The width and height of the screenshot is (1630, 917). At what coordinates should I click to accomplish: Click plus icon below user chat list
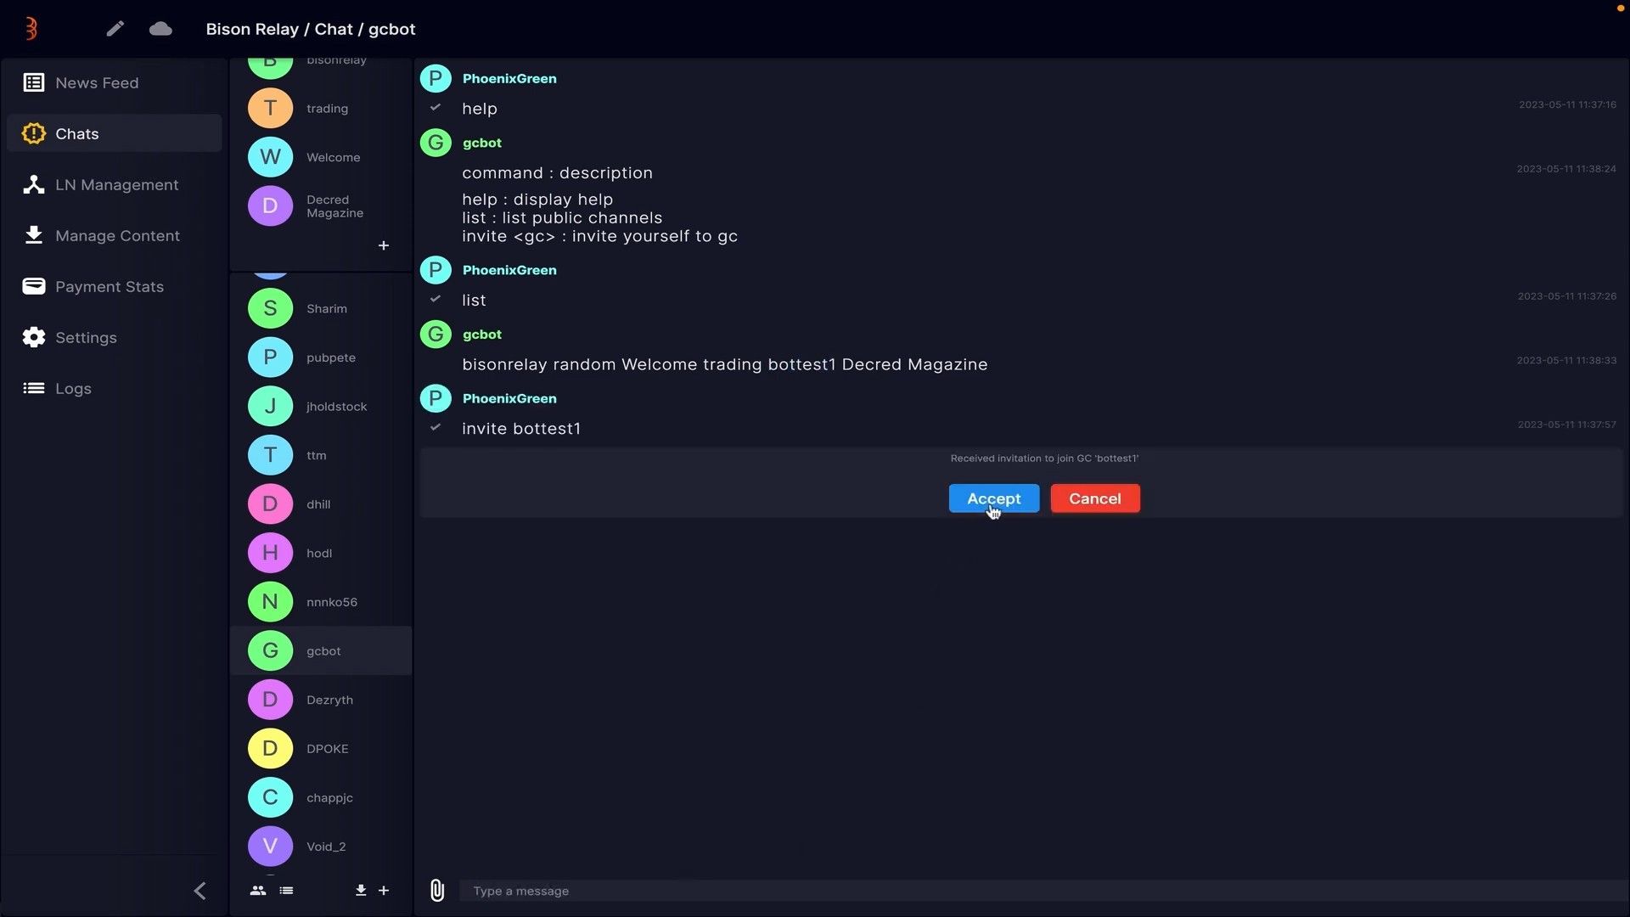click(x=384, y=890)
